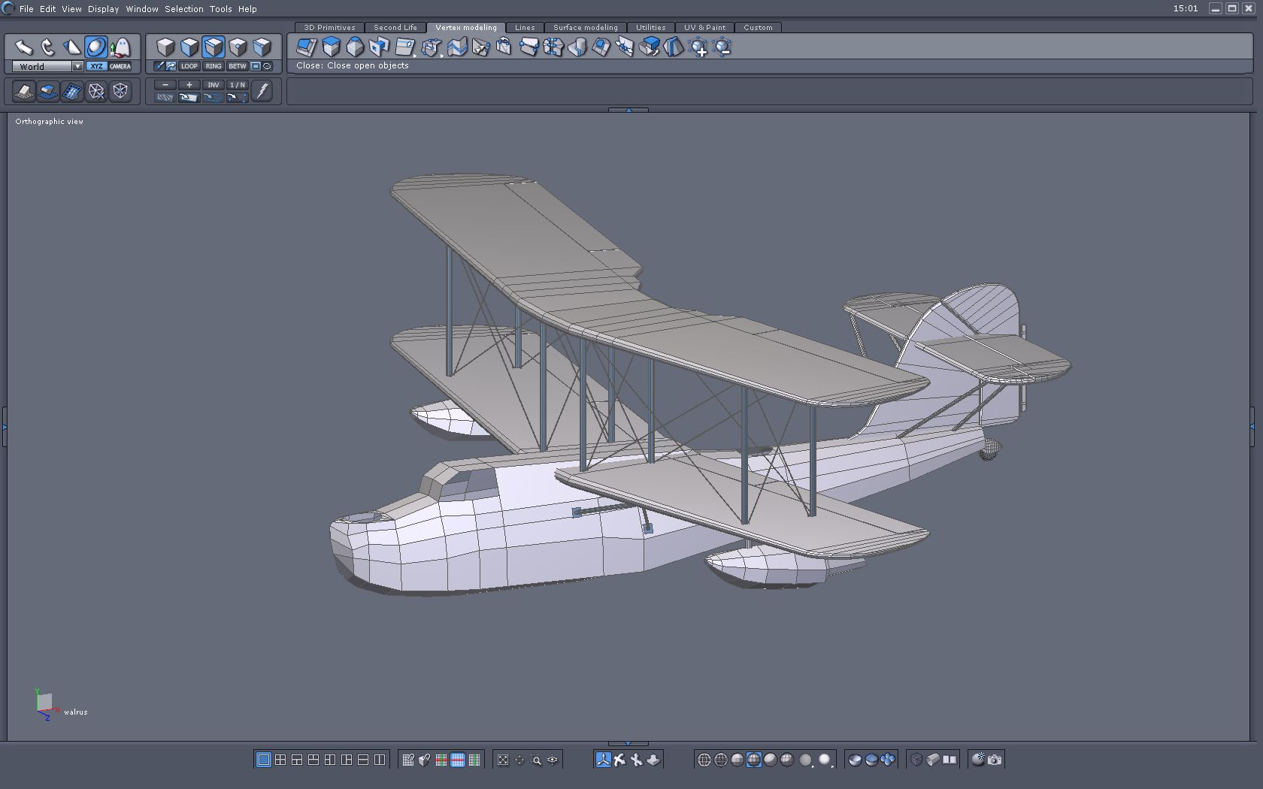1263x789 pixels.
Task: Switch to the 3D Primitives tab
Action: point(329,28)
